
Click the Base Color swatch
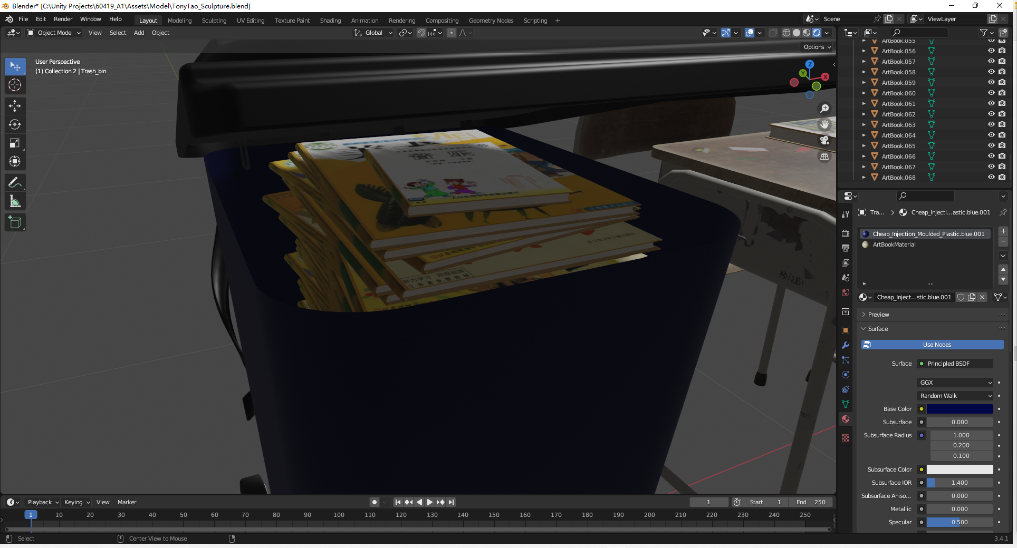tap(960, 409)
